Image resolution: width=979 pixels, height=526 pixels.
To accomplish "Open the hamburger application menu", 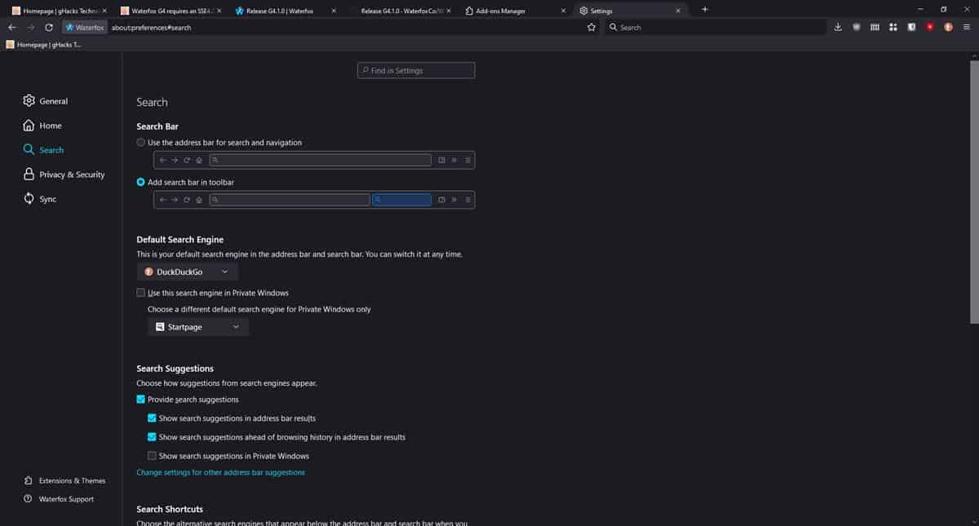I will click(966, 27).
